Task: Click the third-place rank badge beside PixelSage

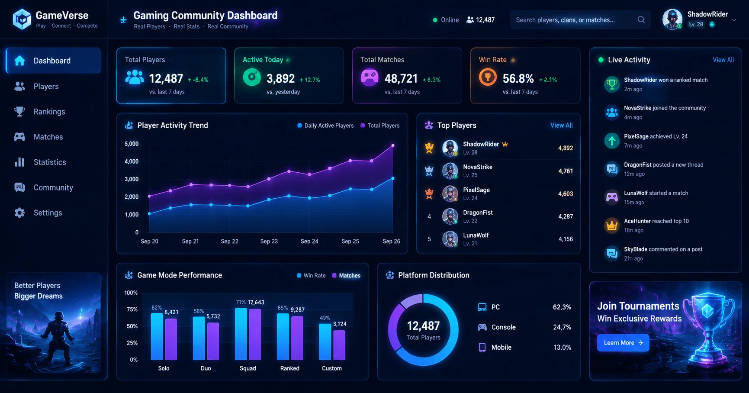Action: [x=429, y=194]
